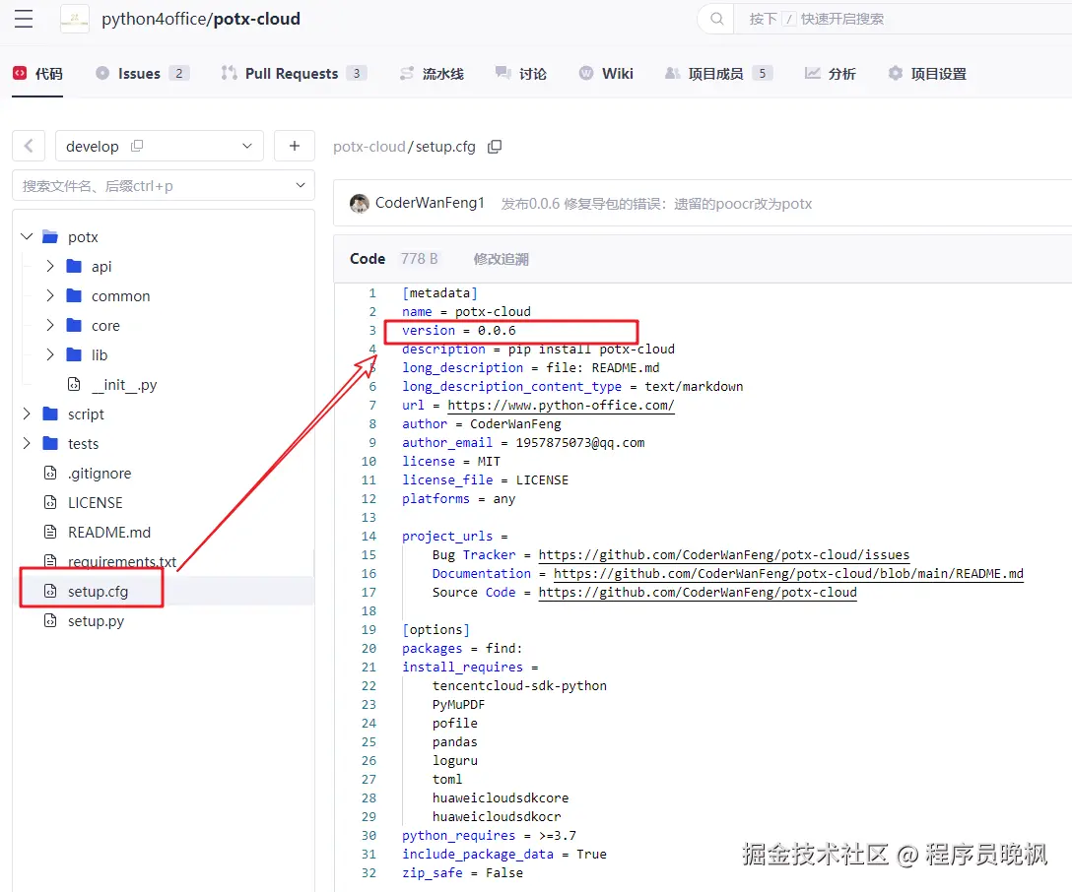Open the 分析 analytics tab
This screenshot has height=892, width=1072.
[x=830, y=73]
